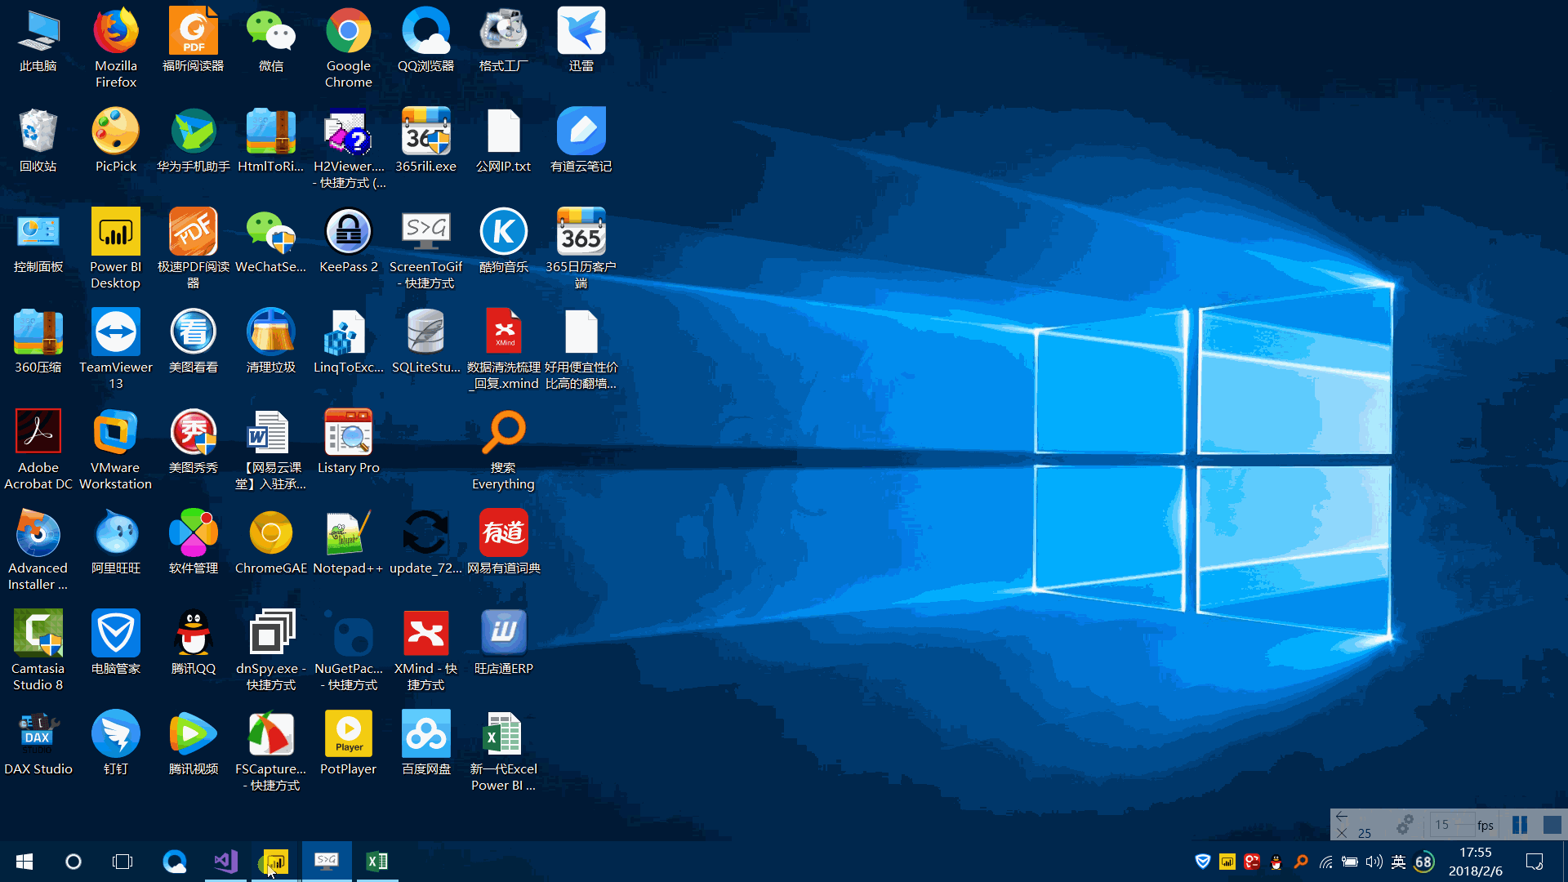Select the SQLiteStudio desktop icon
Image resolution: width=1568 pixels, height=882 pixels.
tap(426, 341)
